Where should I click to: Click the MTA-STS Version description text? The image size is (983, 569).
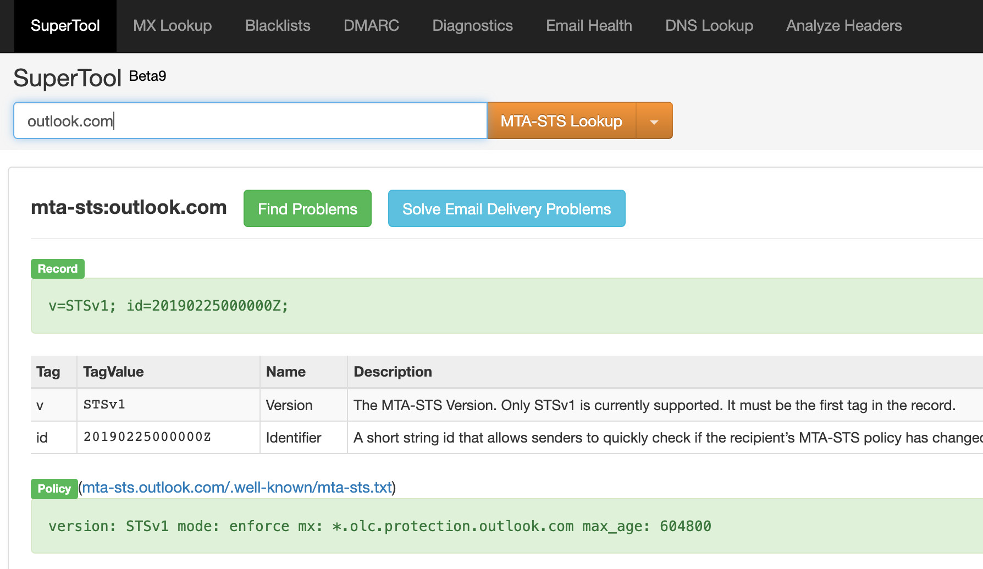tap(654, 405)
